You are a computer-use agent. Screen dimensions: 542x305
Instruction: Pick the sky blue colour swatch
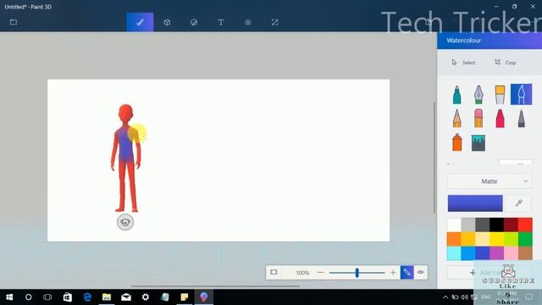(468, 253)
